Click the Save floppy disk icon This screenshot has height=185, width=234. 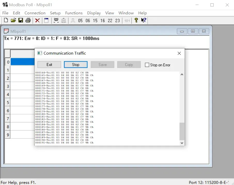tap(21, 20)
